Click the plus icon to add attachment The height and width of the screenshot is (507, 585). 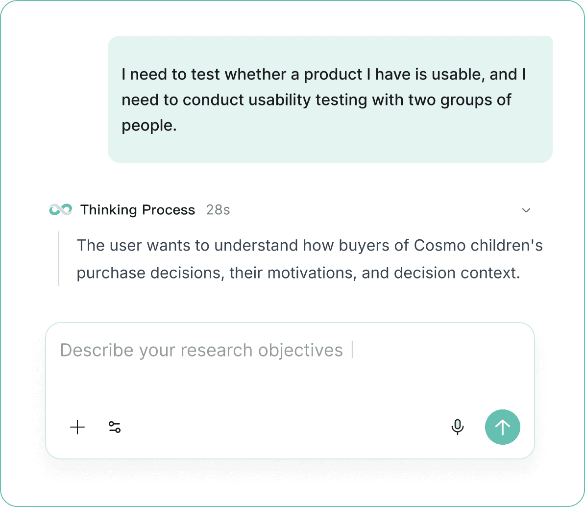pyautogui.click(x=77, y=427)
